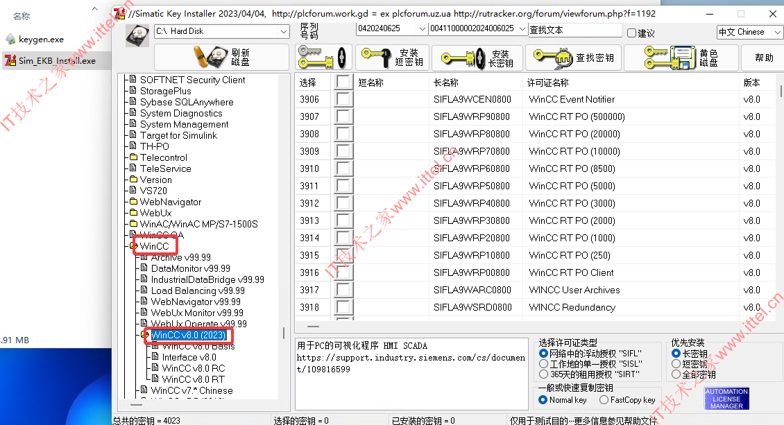784x425 pixels.
Task: Click the description box showing 用于PC的可视化程序 HMI SCADA
Action: pos(411,374)
